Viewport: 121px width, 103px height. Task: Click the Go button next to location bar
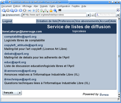(93, 15)
